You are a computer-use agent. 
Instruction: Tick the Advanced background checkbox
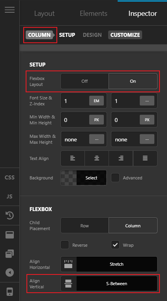pyautogui.click(x=115, y=178)
